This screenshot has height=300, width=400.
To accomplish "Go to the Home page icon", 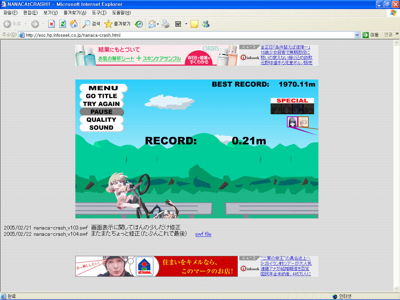I will point(74,24).
